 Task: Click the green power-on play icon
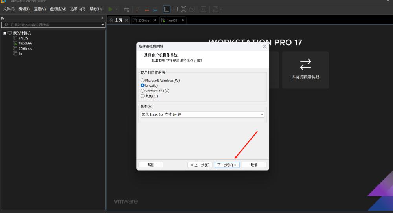click(110, 9)
